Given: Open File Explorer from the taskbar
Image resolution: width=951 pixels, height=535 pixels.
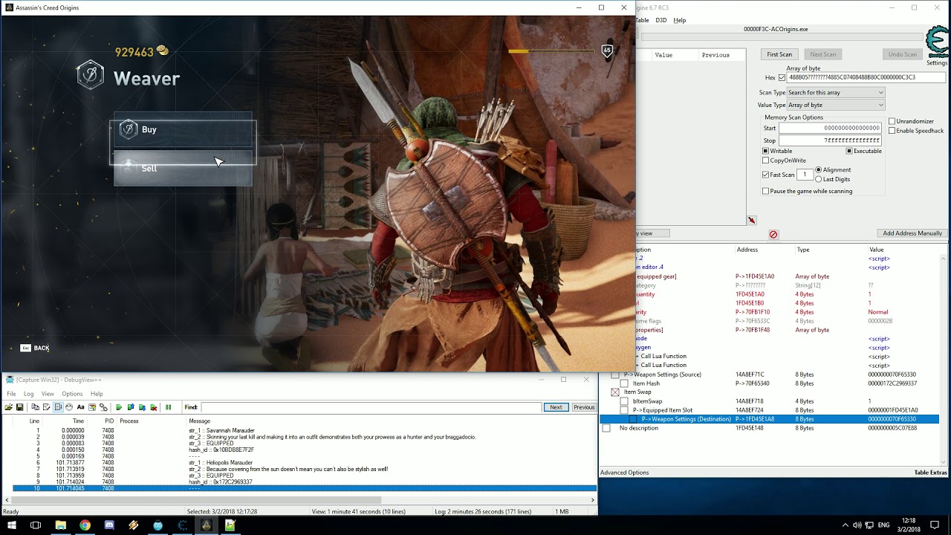Looking at the screenshot, I should tap(60, 525).
